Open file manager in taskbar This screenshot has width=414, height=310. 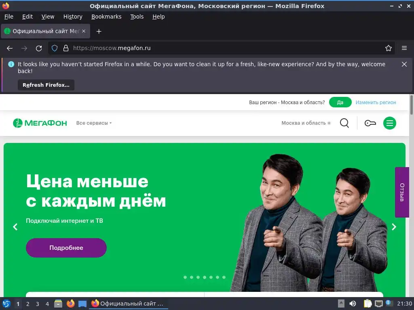click(58, 304)
